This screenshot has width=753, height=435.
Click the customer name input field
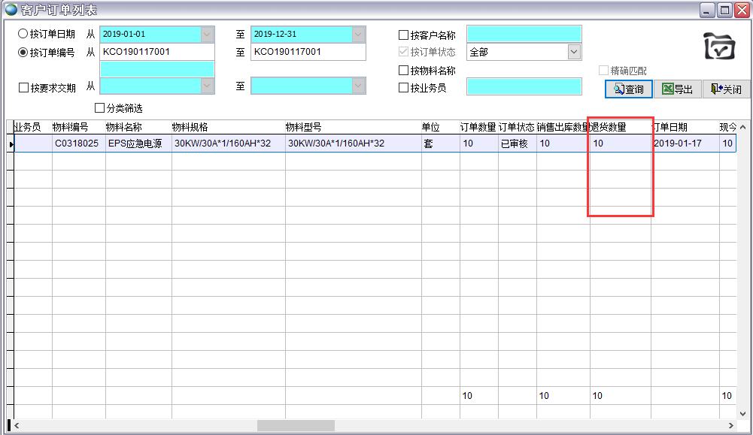point(524,35)
